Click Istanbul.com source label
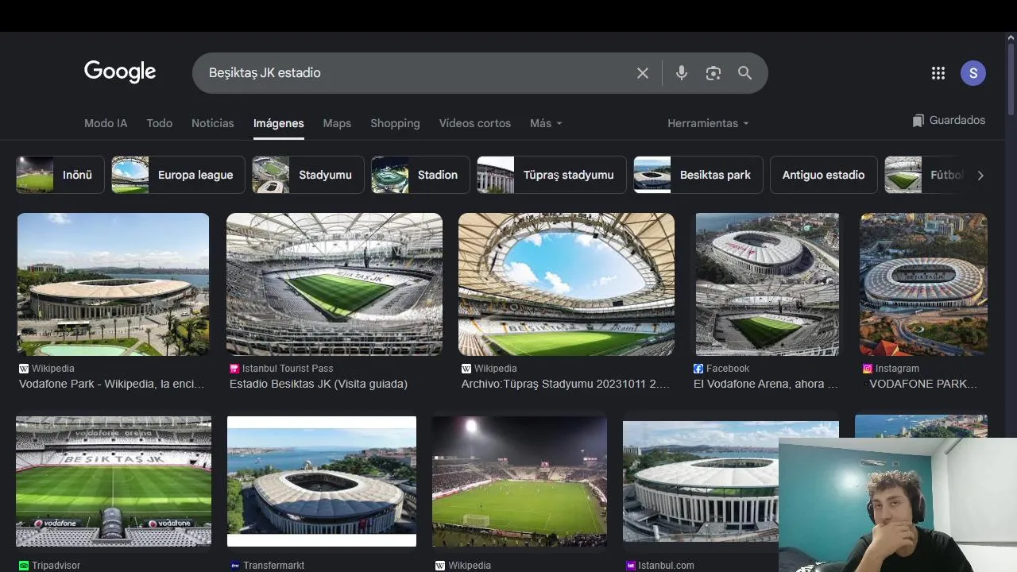This screenshot has height=572, width=1017. point(666,566)
